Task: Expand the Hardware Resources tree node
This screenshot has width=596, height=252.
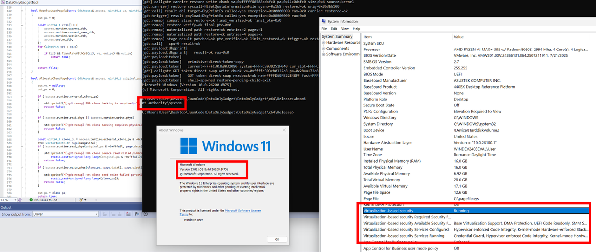Action: [x=323, y=43]
